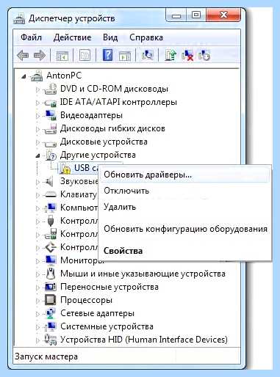
Task: Click the Disable device toolbar icon
Action: tap(204, 55)
